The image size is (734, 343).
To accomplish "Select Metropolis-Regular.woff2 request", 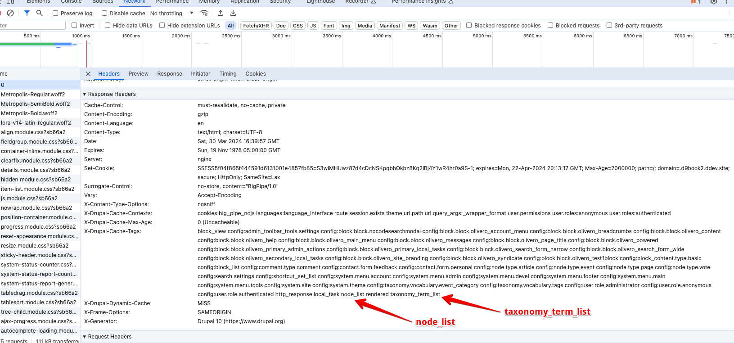I will pyautogui.click(x=40, y=95).
